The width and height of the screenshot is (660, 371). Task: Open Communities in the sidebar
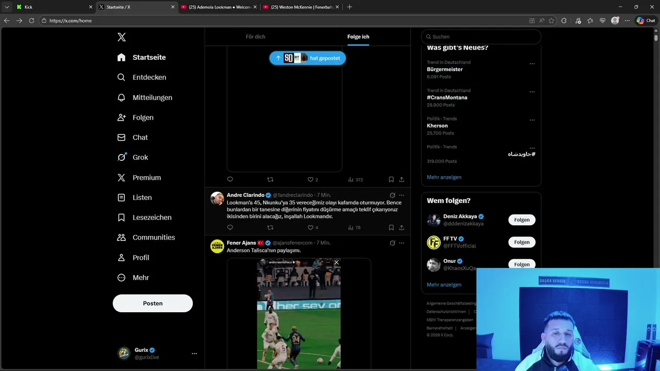tap(146, 238)
